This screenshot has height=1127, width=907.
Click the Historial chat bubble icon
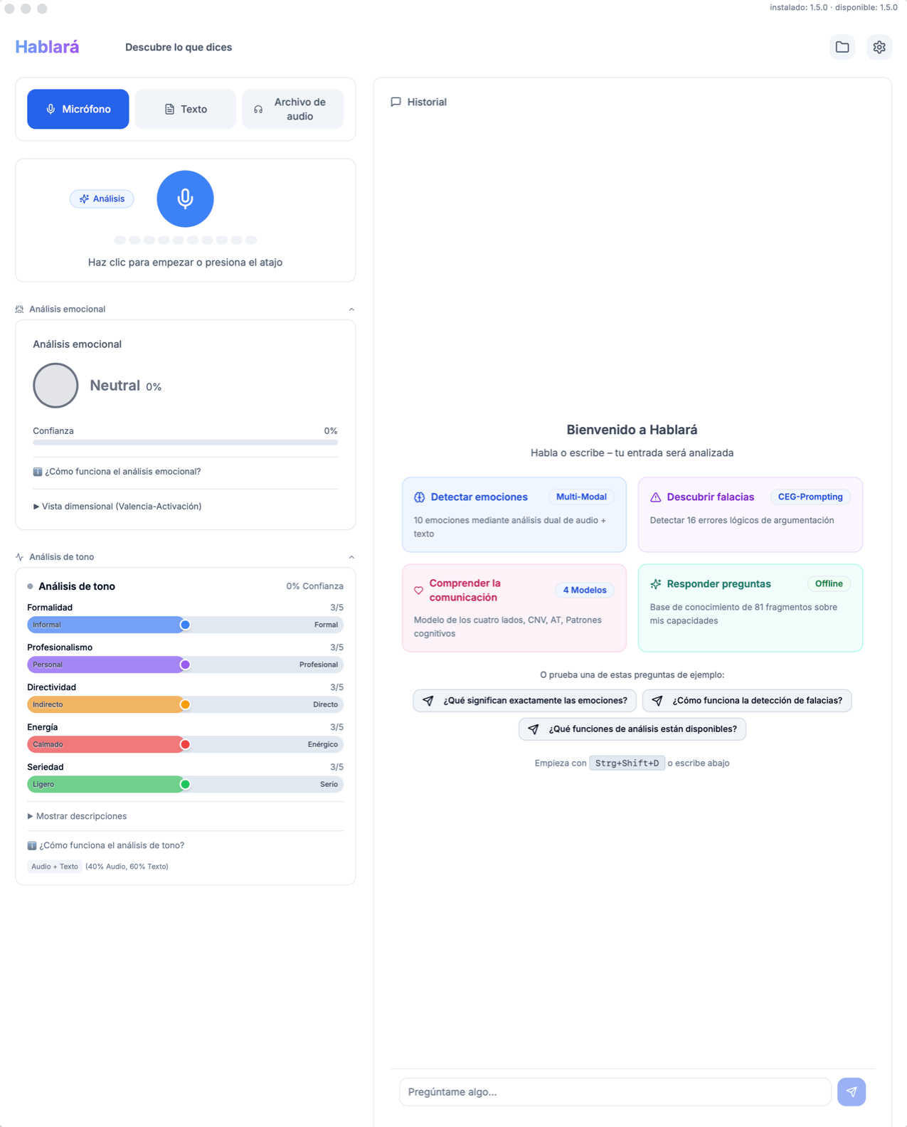(396, 102)
